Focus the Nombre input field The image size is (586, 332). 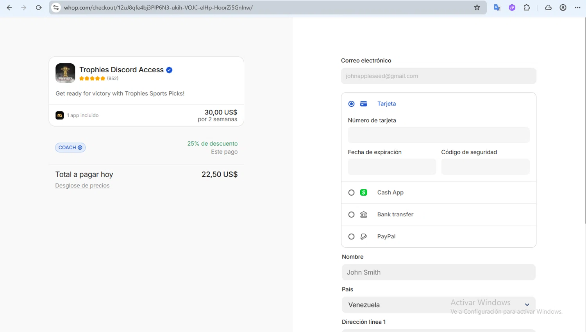[438, 272]
